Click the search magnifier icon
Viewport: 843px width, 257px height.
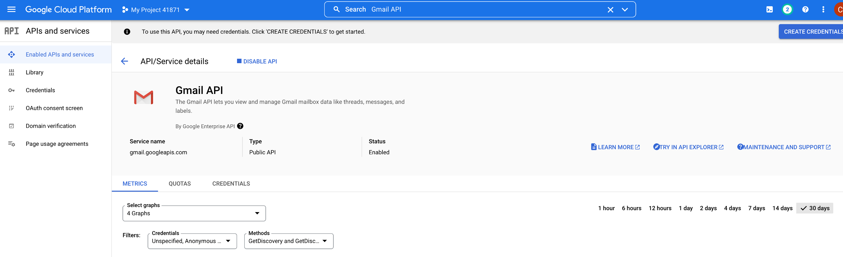(x=337, y=9)
